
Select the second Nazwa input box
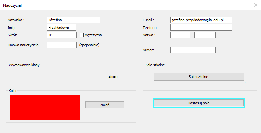click(205, 35)
